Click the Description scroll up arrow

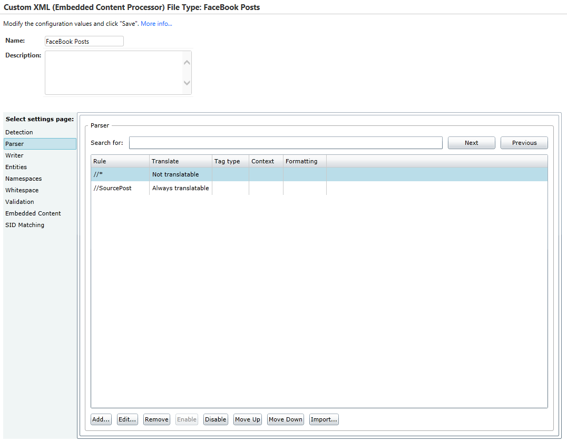(187, 63)
